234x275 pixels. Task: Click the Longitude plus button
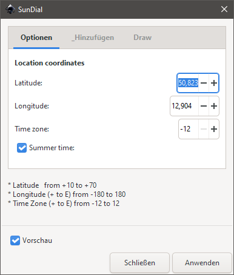214,106
